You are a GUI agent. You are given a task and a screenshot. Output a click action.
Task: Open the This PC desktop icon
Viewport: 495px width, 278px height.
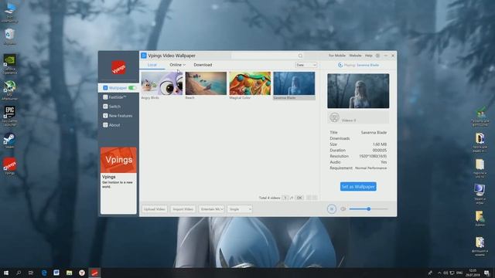pos(9,12)
